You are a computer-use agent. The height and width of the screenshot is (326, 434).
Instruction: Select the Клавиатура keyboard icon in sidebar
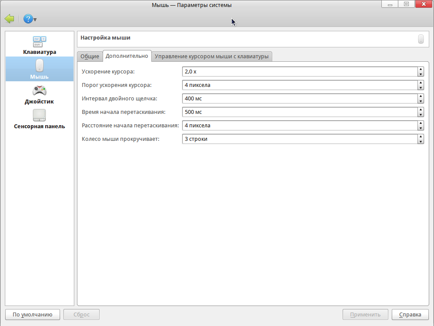(x=40, y=42)
